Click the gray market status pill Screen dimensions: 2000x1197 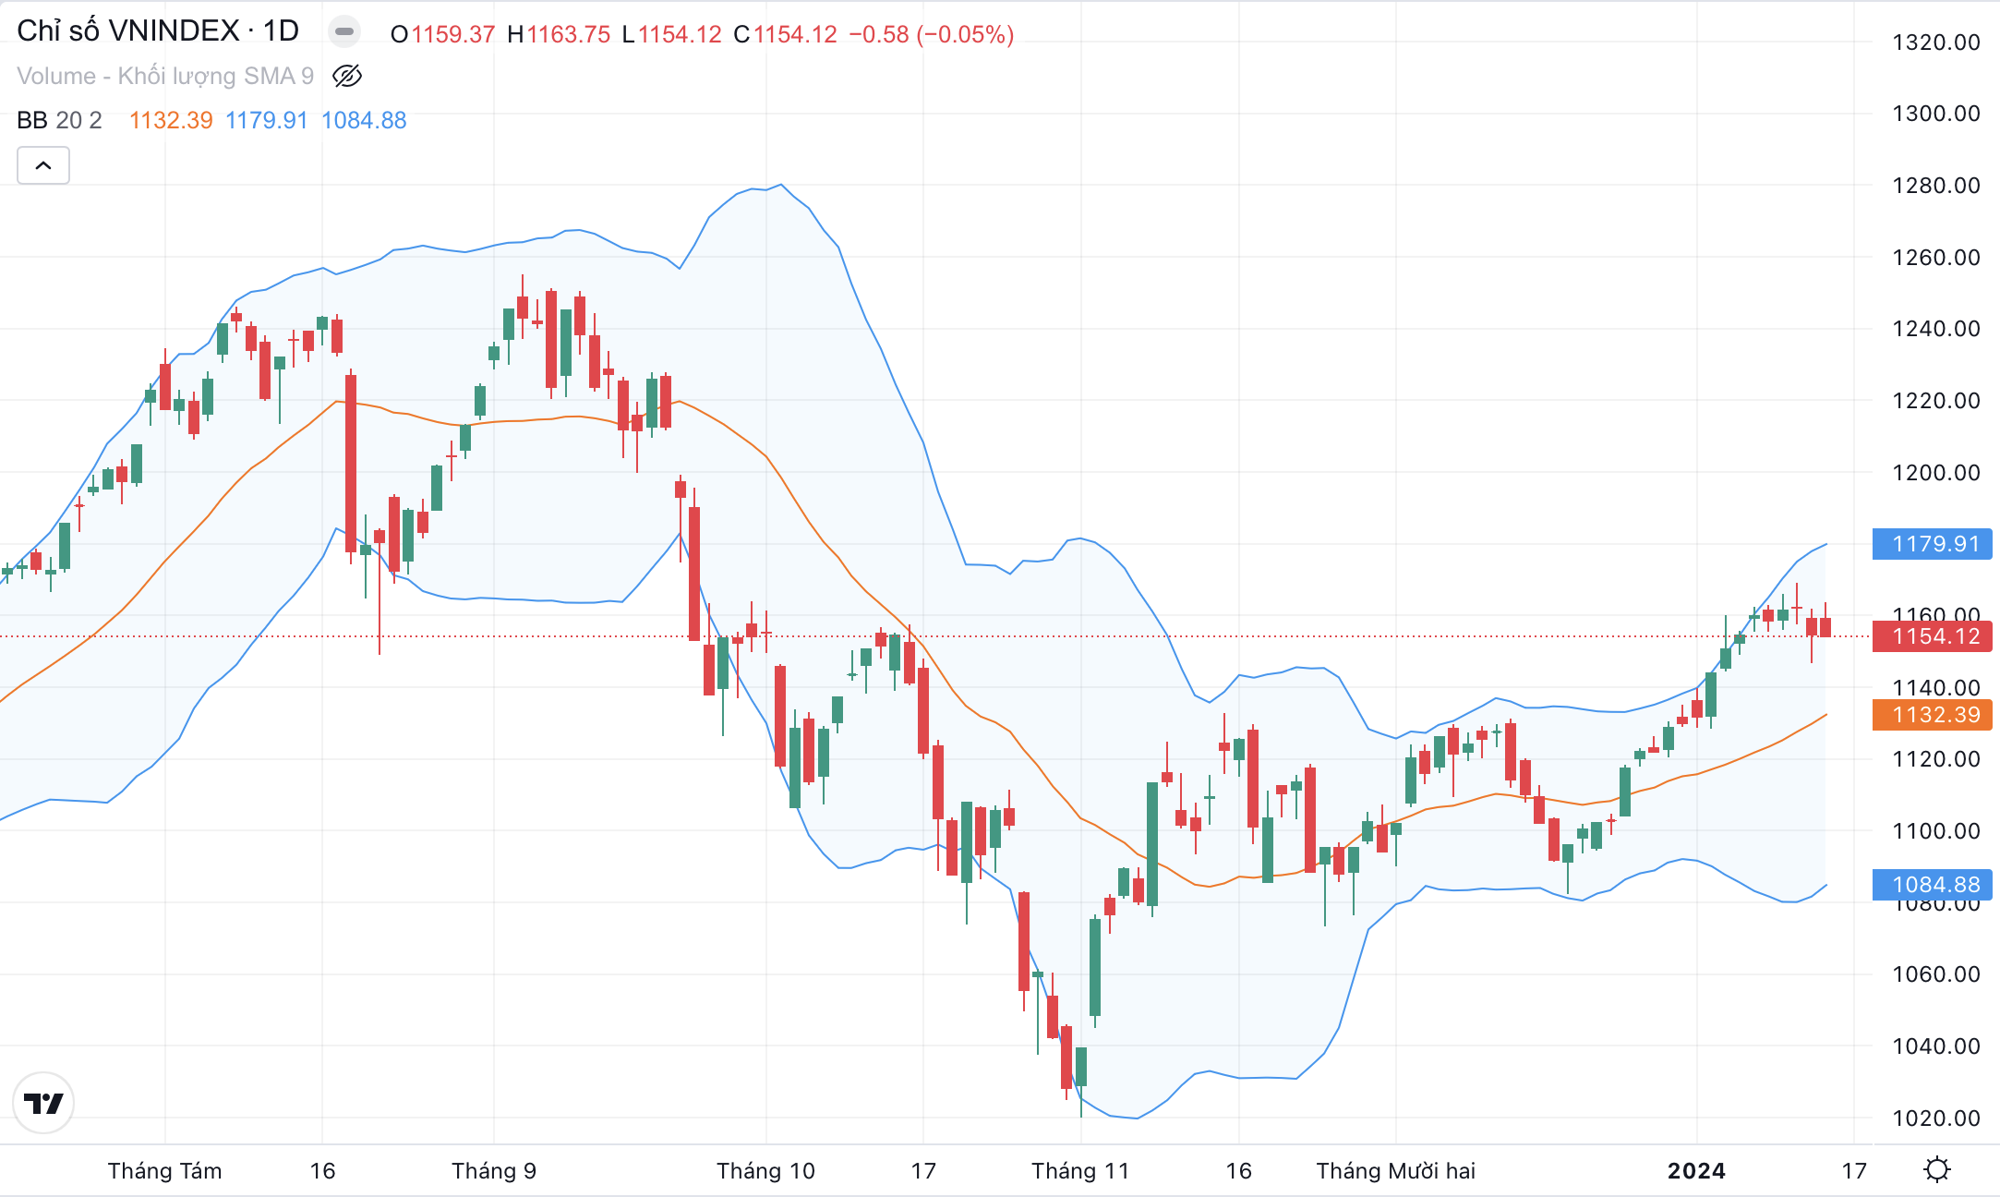pyautogui.click(x=344, y=32)
